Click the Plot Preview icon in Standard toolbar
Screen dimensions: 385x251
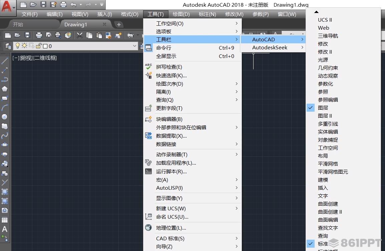coord(49,35)
